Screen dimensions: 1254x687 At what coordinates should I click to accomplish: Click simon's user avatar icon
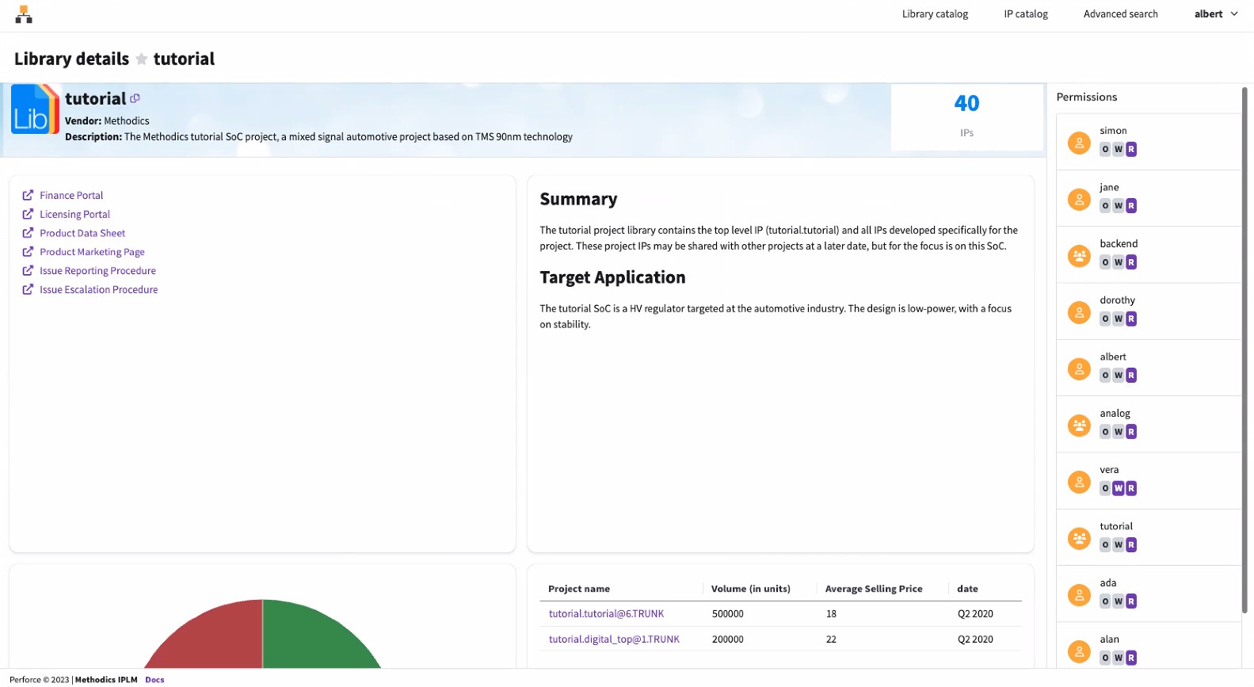[x=1079, y=143]
